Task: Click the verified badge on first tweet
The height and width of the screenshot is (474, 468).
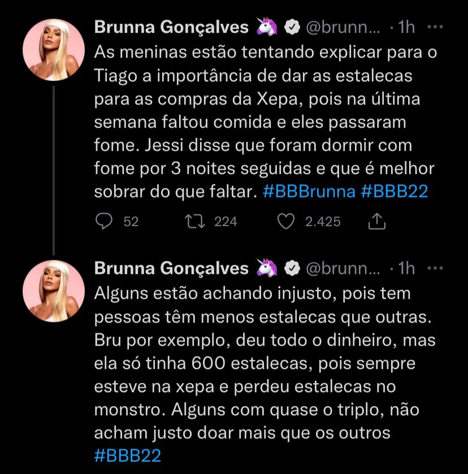Action: 292,27
